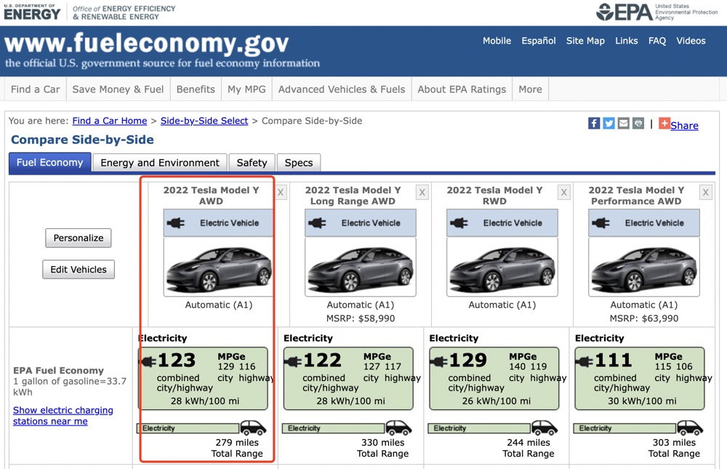Click Electricity range bar for 244 miles
This screenshot has height=469, width=727.
pos(479,428)
